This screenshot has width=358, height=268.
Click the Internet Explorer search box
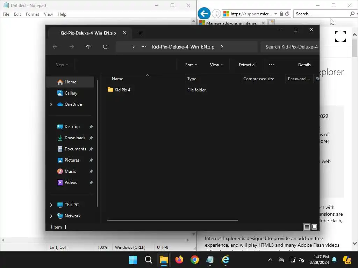pyautogui.click(x=322, y=14)
